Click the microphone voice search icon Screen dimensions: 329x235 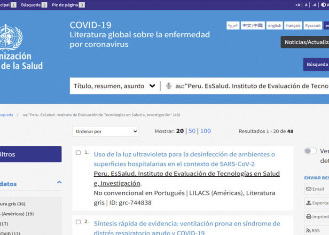coord(169,86)
